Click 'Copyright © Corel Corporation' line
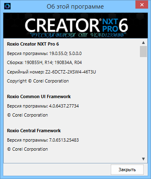 (x=38, y=81)
